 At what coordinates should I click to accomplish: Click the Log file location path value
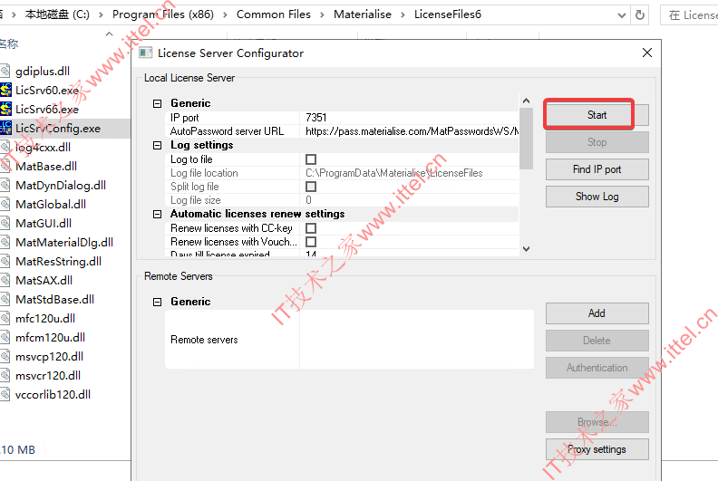point(409,173)
